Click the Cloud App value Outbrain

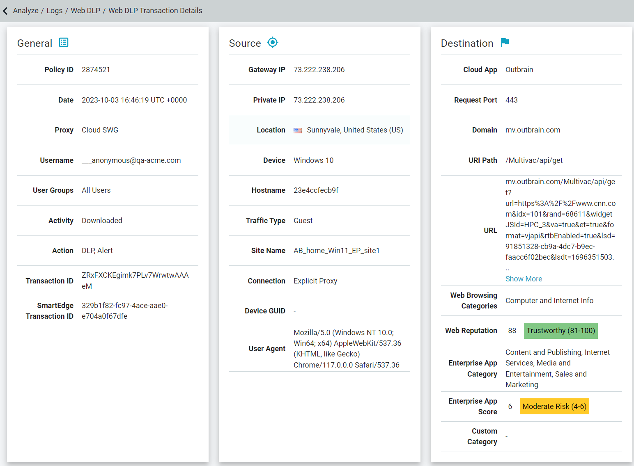pyautogui.click(x=519, y=69)
